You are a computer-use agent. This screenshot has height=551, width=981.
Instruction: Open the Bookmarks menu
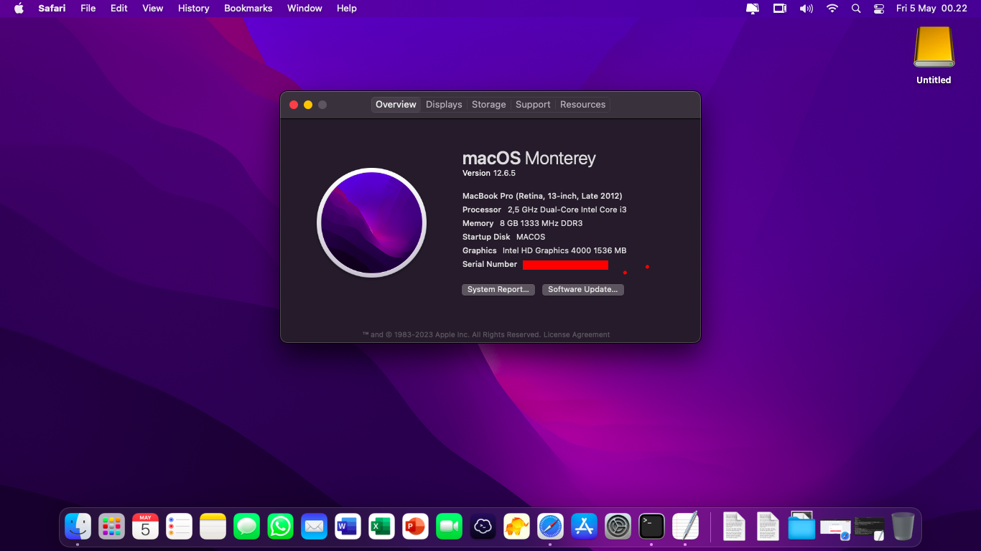coord(248,9)
